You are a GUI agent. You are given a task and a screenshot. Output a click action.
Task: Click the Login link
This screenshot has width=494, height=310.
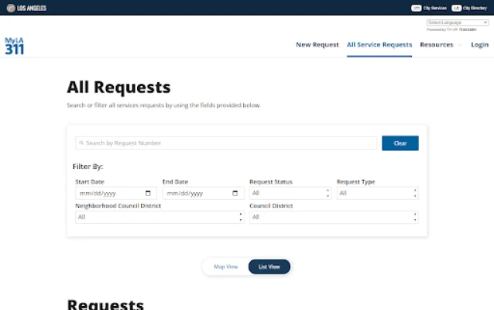[x=479, y=45]
